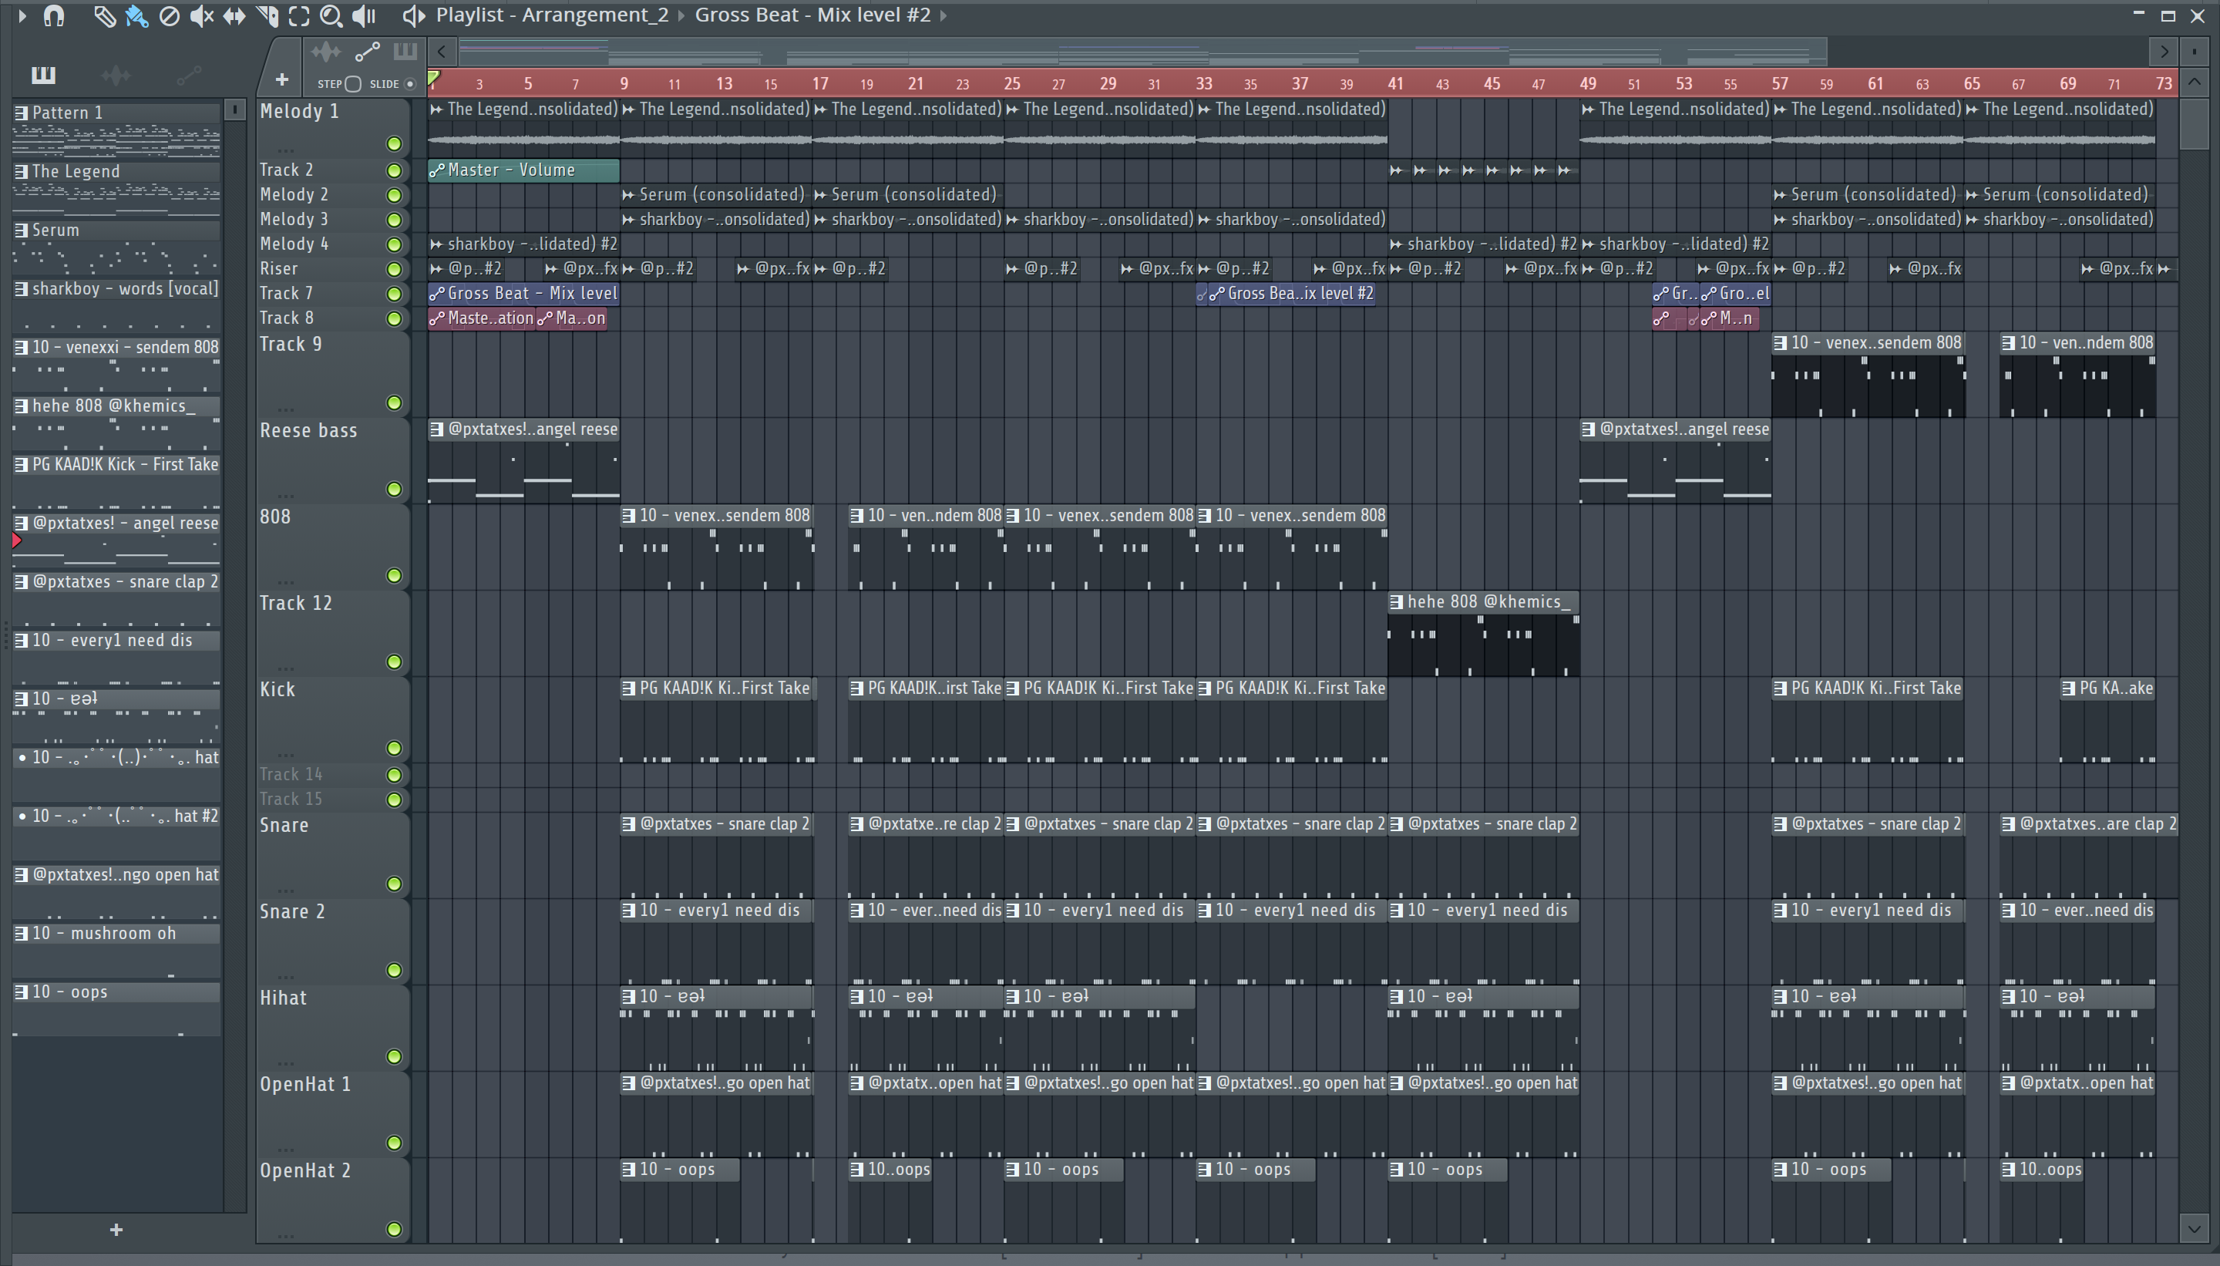The width and height of the screenshot is (2220, 1266).
Task: Click the Serum (consolidated) clip at bar 9
Action: (715, 195)
